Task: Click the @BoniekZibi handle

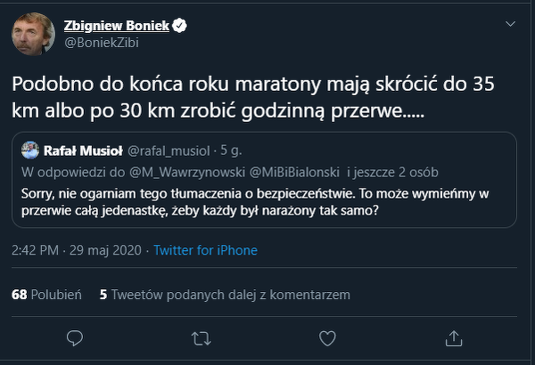Action: [x=102, y=42]
